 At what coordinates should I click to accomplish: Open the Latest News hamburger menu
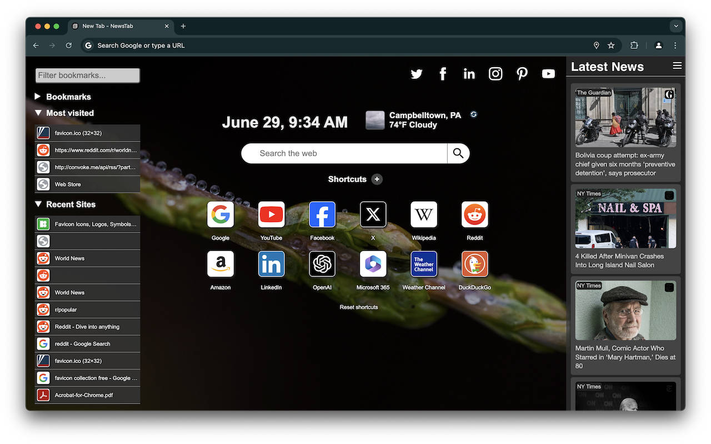(x=677, y=65)
